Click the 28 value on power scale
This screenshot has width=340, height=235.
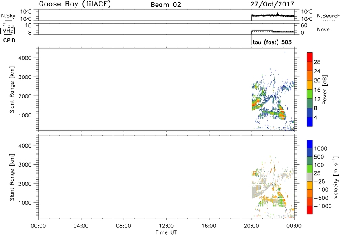pyautogui.click(x=317, y=62)
